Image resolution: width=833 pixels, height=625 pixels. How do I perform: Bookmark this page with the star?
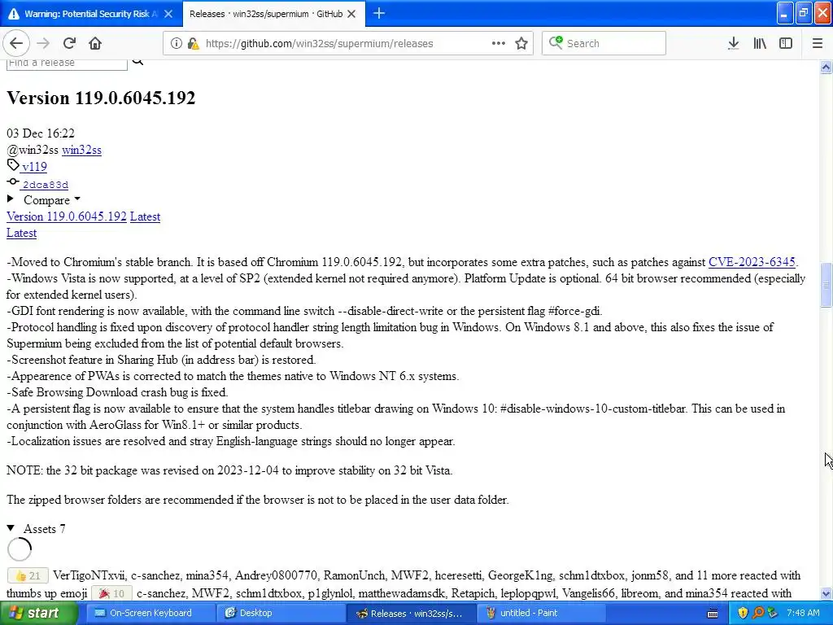tap(521, 43)
